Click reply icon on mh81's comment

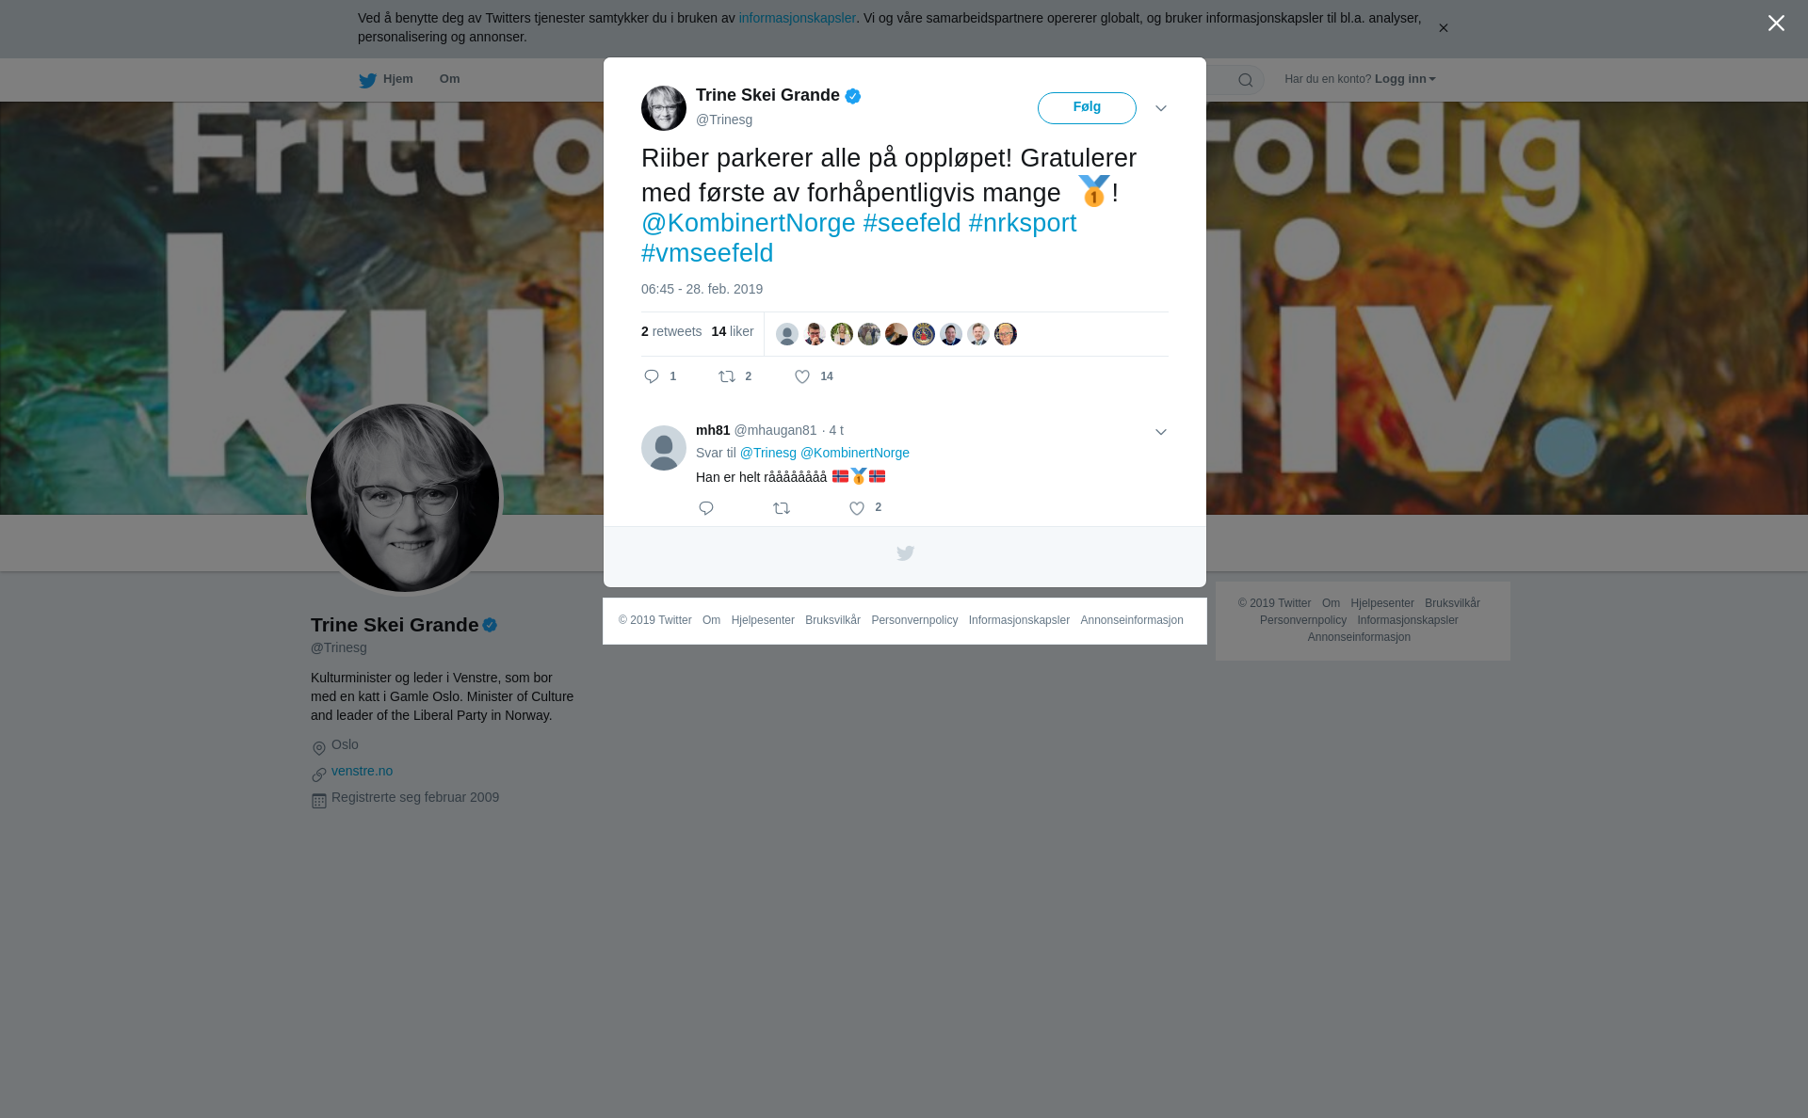click(x=706, y=508)
